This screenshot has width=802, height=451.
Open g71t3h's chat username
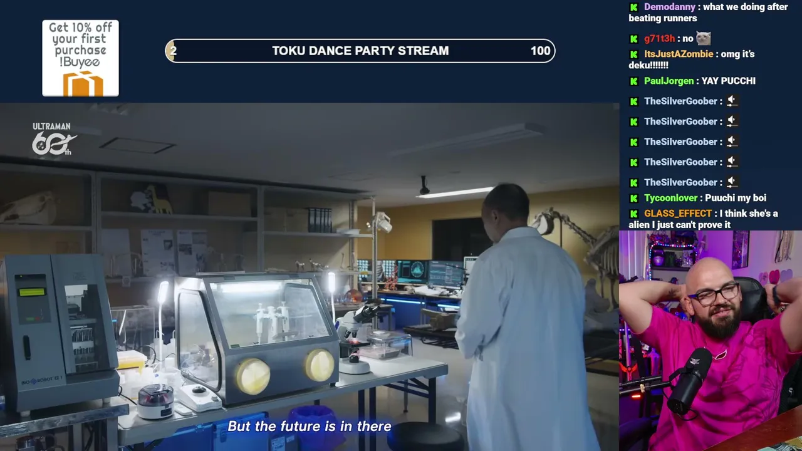pyautogui.click(x=659, y=39)
